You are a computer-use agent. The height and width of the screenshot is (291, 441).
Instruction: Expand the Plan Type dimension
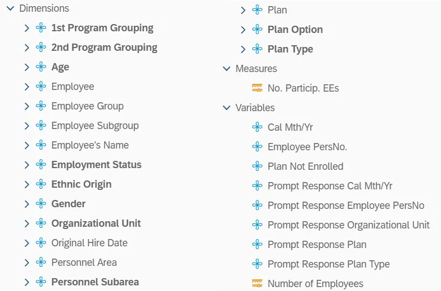point(243,49)
